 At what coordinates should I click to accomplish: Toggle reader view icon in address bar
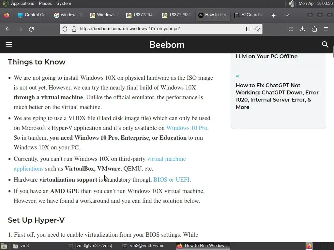coord(248,29)
